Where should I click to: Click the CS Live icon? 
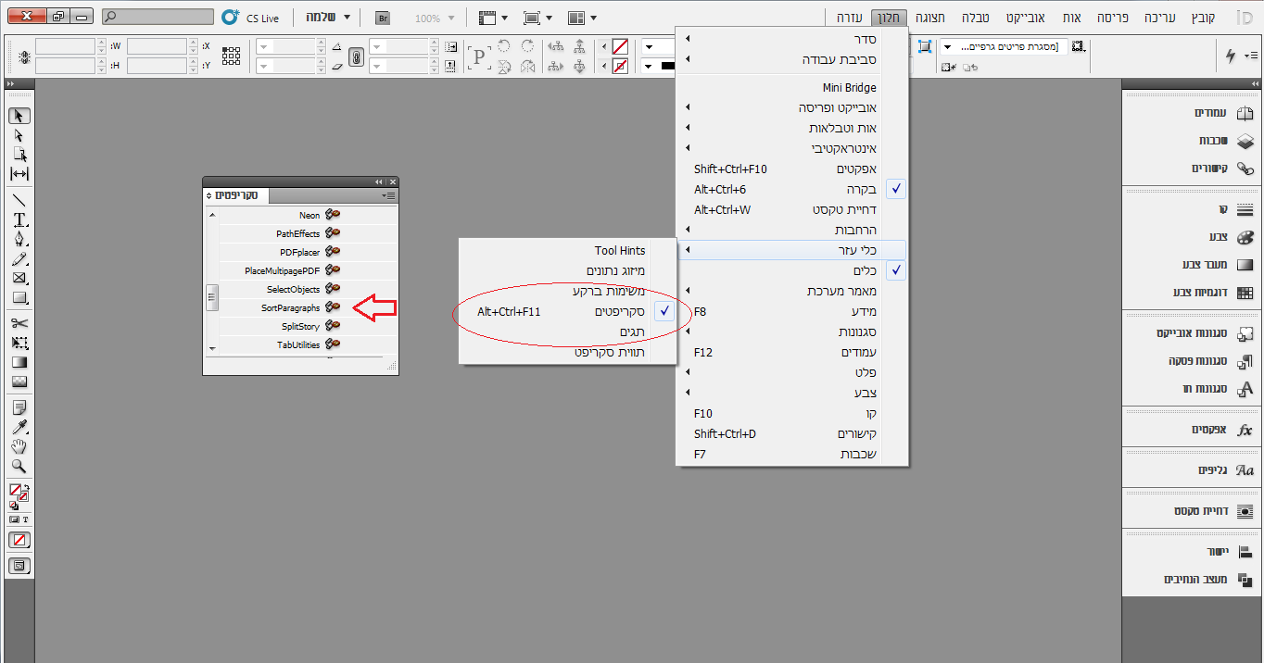231,18
